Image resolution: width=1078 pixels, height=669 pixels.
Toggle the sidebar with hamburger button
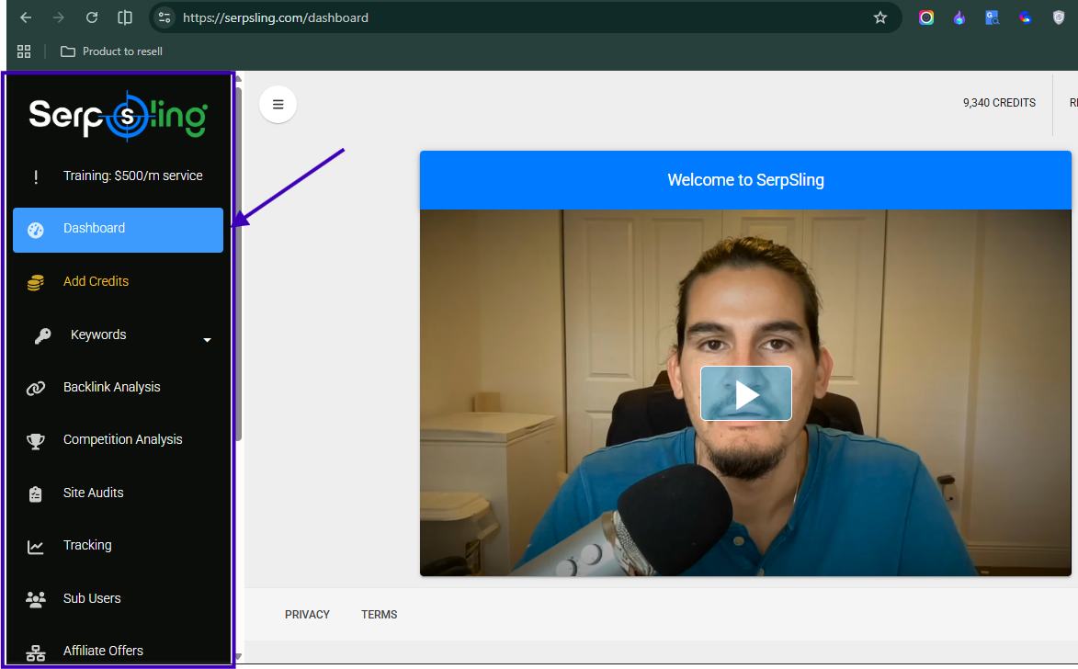click(x=278, y=104)
